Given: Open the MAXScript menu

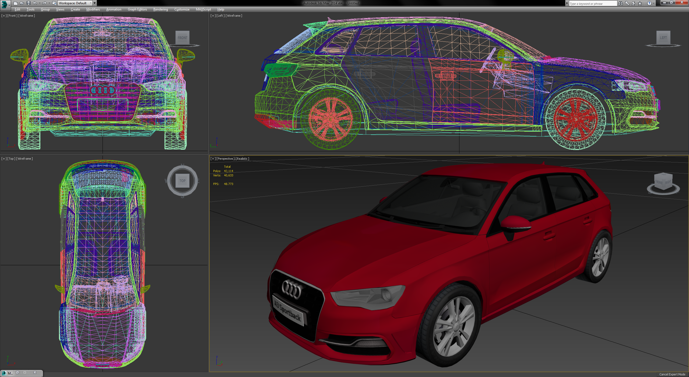Looking at the screenshot, I should [x=203, y=9].
